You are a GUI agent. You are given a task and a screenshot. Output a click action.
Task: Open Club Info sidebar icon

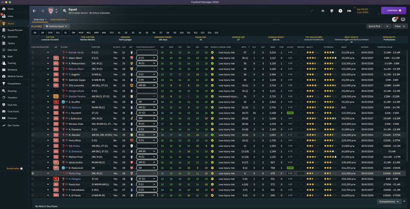[4, 105]
